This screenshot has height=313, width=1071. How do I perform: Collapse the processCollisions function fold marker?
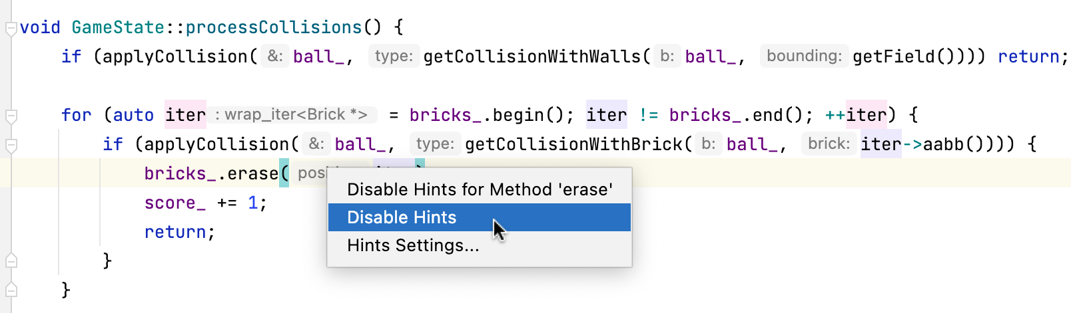coord(11,29)
